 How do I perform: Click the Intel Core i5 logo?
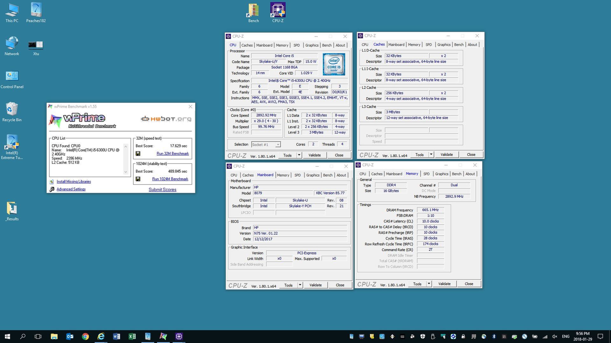tap(334, 64)
